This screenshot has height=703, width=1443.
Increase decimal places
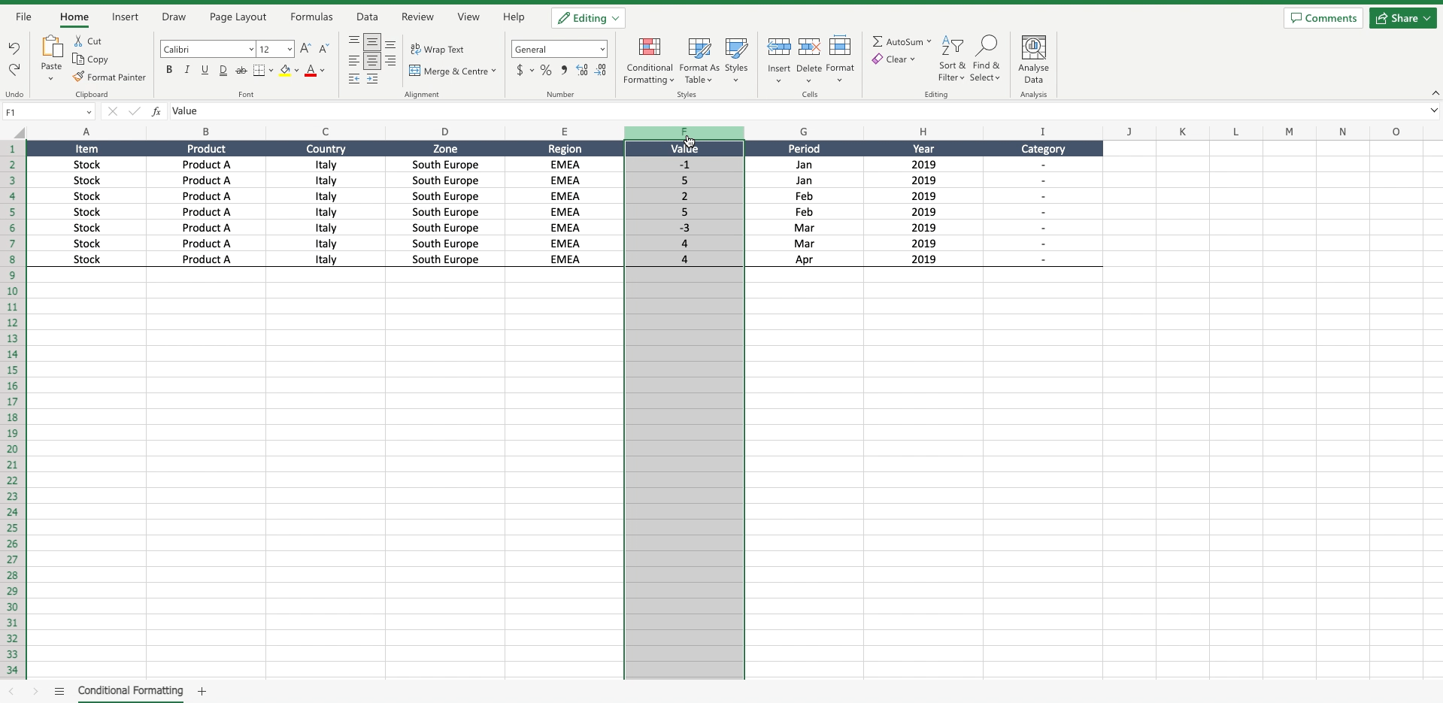[583, 70]
